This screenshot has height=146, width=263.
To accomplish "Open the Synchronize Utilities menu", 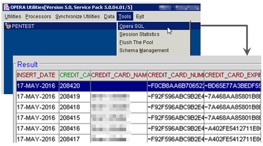I will point(77,16).
